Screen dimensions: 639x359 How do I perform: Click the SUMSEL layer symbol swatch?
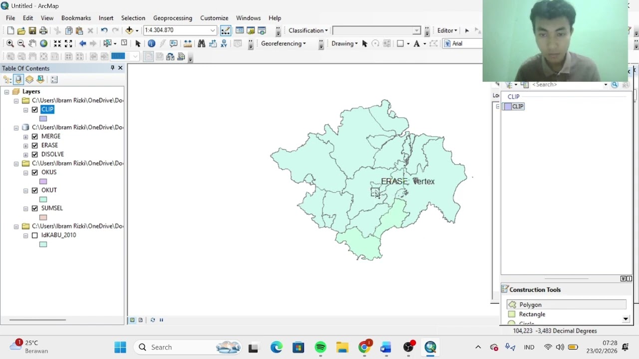[x=43, y=217]
